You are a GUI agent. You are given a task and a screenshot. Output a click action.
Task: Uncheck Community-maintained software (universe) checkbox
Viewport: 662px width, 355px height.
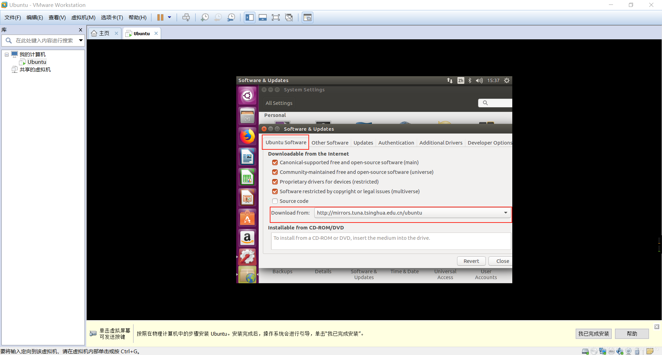tap(275, 172)
